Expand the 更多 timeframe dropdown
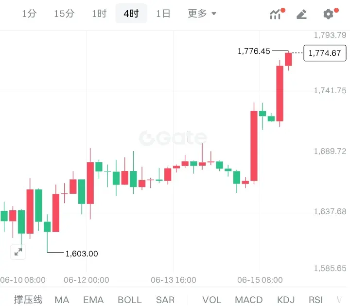 (202, 14)
